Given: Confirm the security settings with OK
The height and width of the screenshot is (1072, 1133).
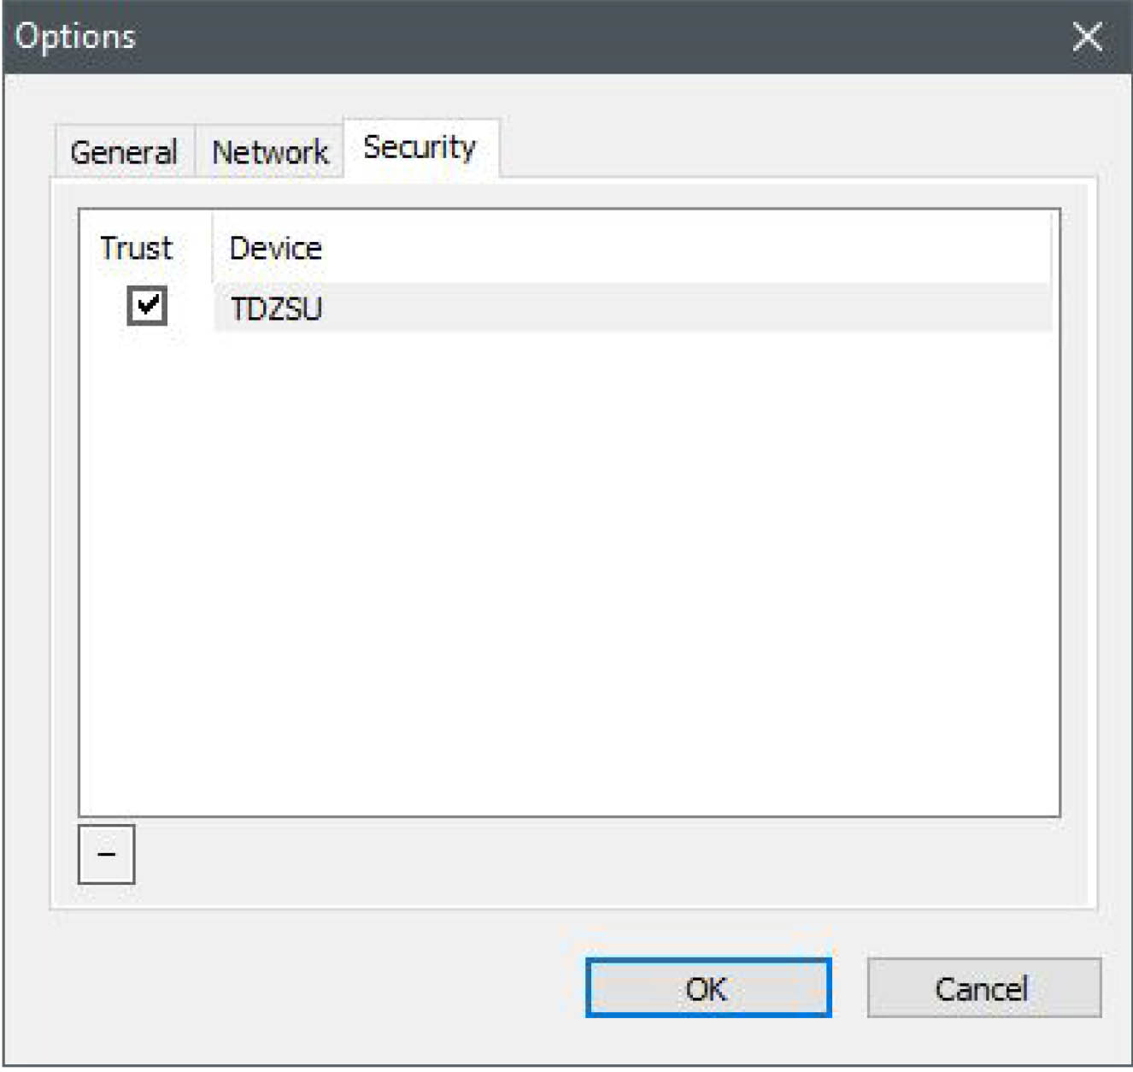Looking at the screenshot, I should click(707, 988).
